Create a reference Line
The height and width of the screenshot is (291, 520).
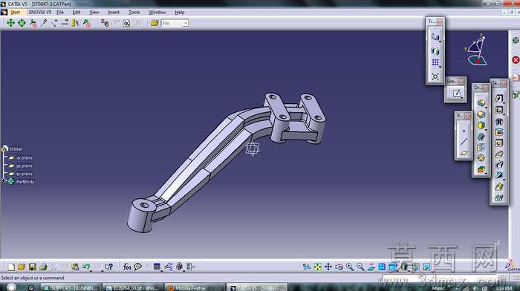coord(464,143)
